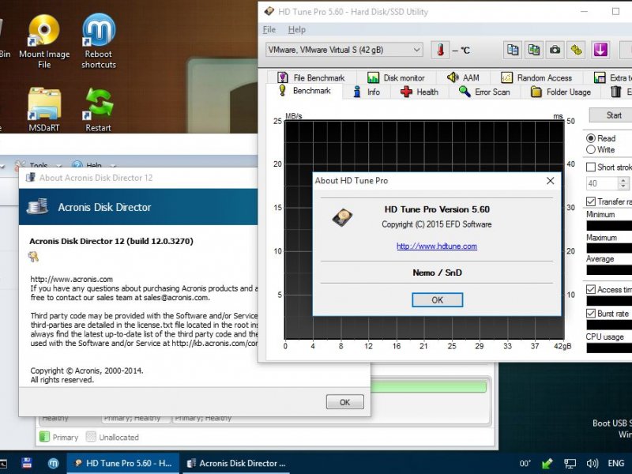Toggle the Access time checkbox
632x474 pixels.
(x=591, y=289)
